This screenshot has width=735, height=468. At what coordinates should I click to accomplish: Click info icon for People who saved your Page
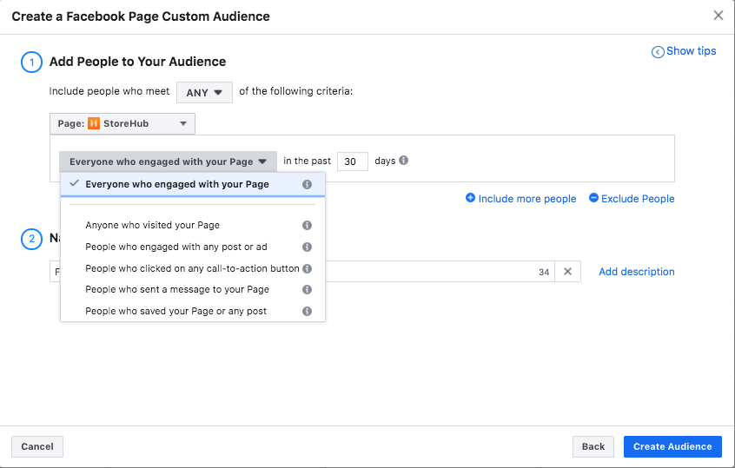pos(307,311)
